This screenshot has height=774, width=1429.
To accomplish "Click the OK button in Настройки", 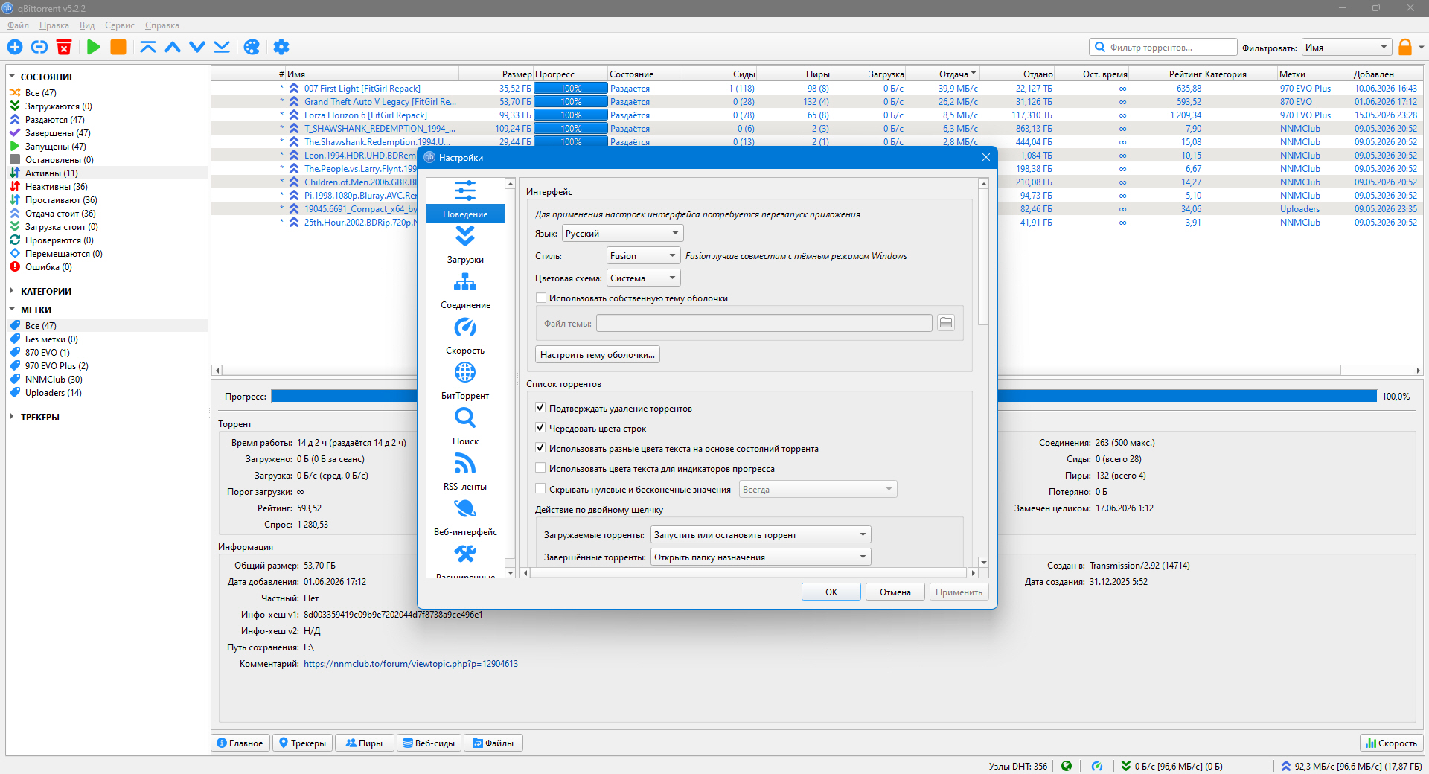I will pos(831,592).
